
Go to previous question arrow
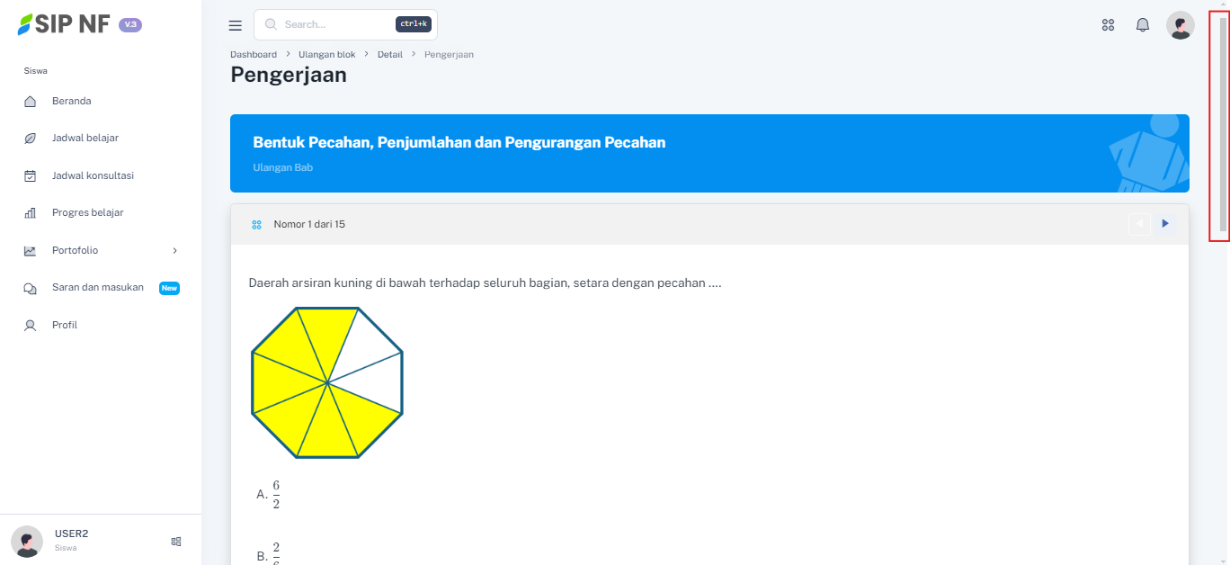(x=1139, y=224)
